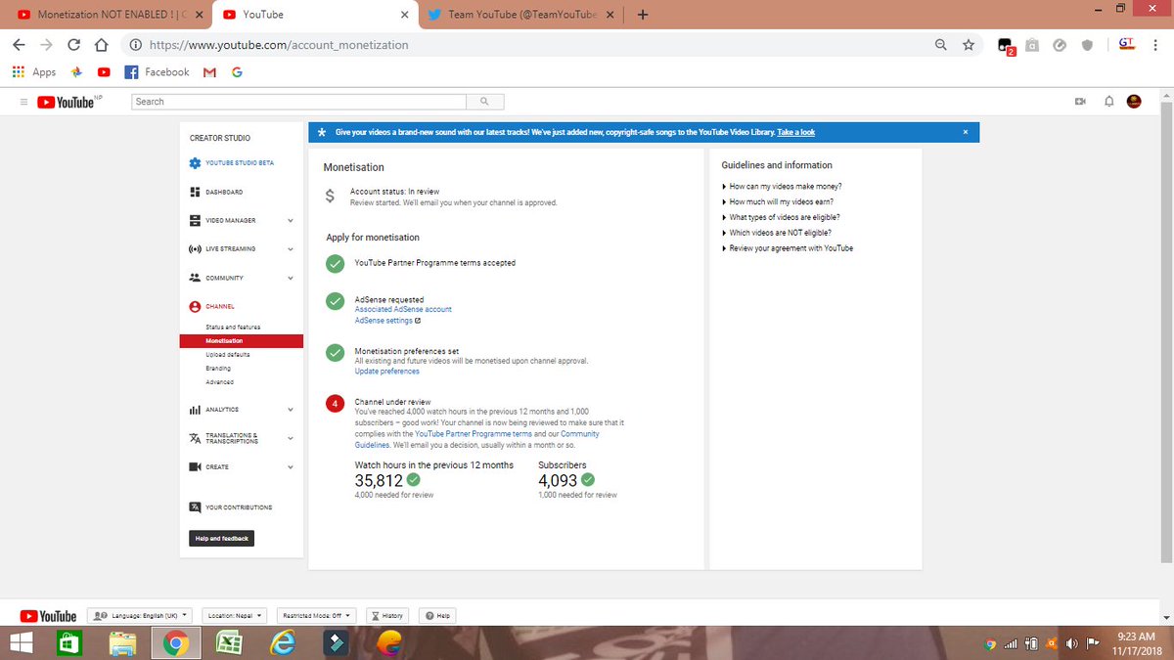Expand the Live Streaming section
The height and width of the screenshot is (660, 1174).
click(x=291, y=249)
